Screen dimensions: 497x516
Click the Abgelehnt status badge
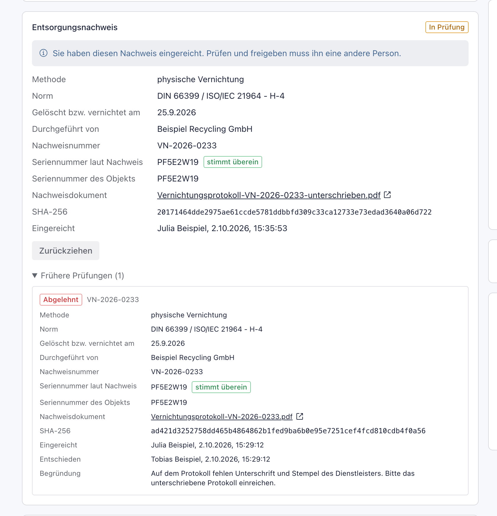(x=61, y=300)
